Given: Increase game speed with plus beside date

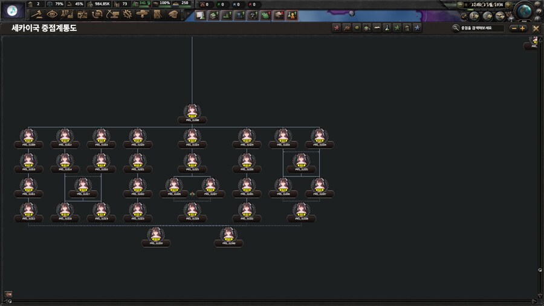Looking at the screenshot, I should point(508,4).
